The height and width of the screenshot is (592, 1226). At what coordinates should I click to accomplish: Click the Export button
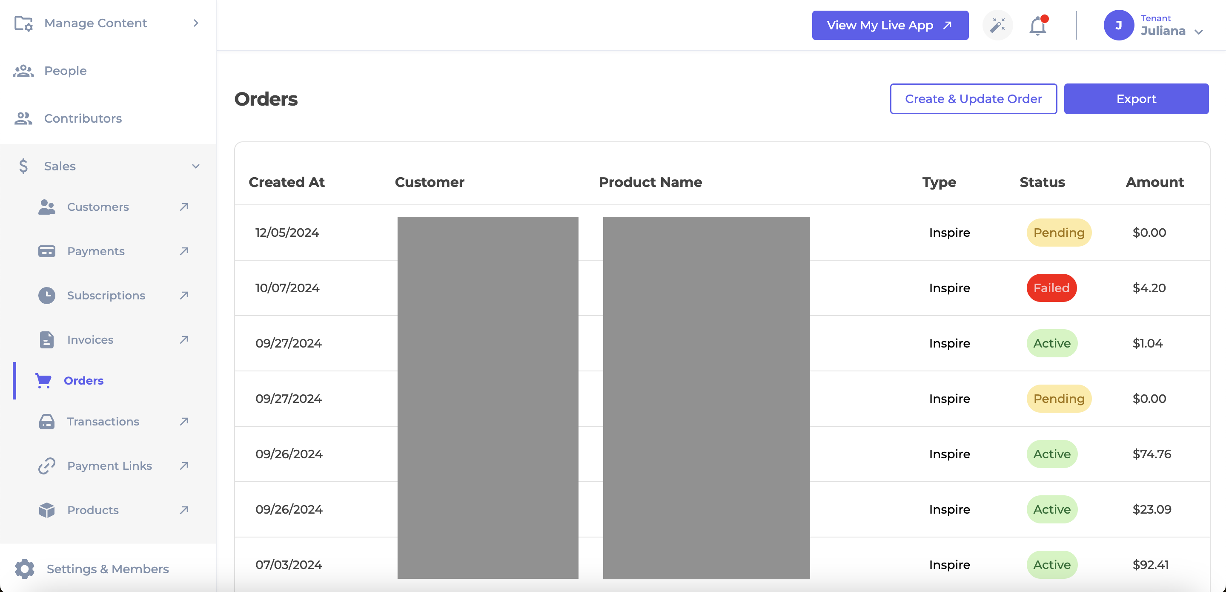pos(1136,98)
